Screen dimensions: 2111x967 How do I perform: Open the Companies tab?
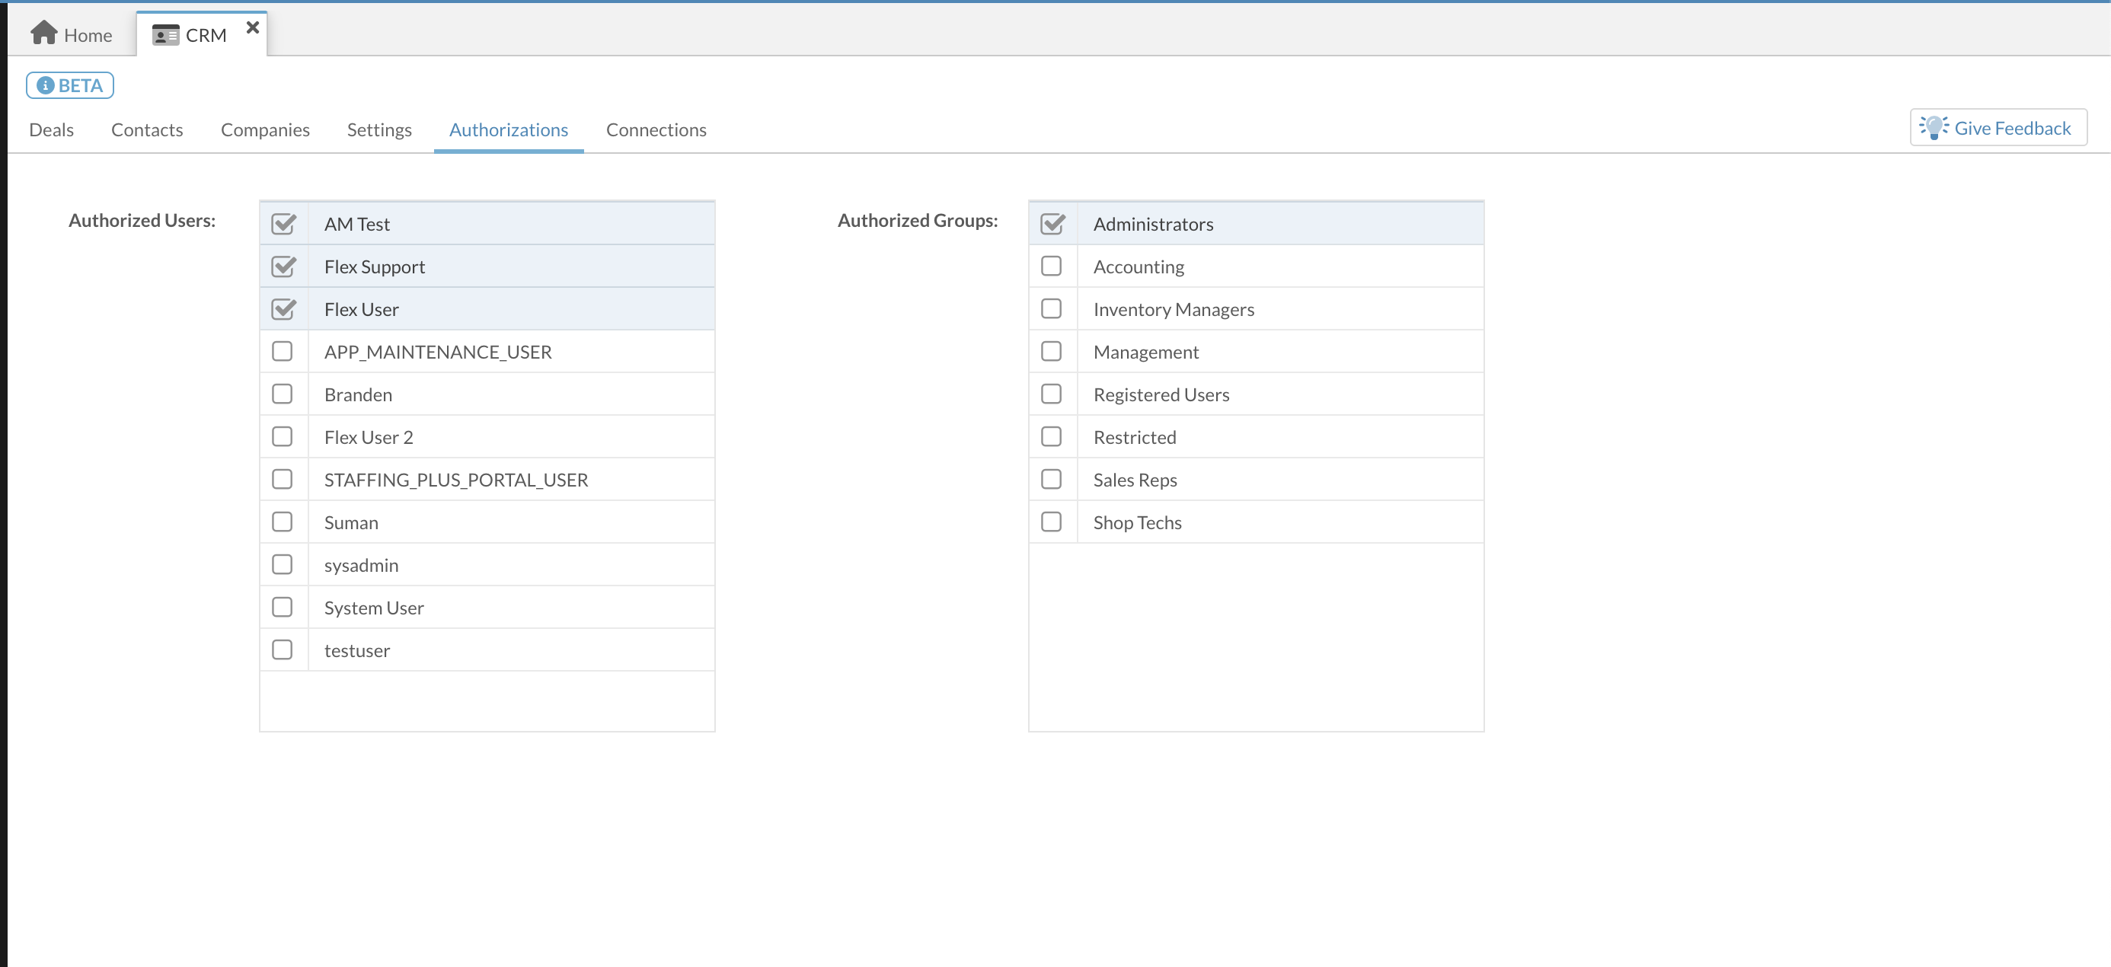pyautogui.click(x=265, y=129)
